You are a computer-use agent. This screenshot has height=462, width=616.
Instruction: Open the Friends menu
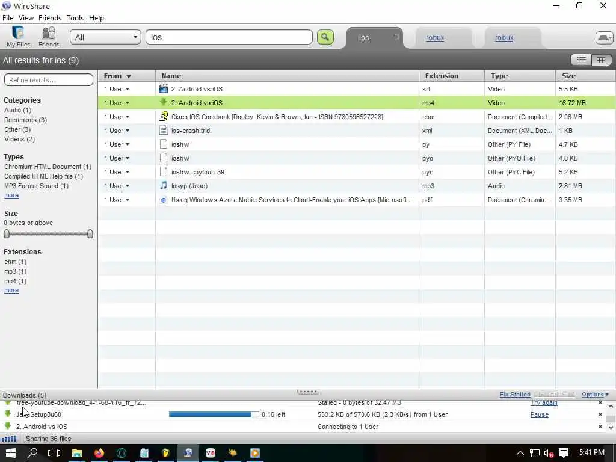50,18
